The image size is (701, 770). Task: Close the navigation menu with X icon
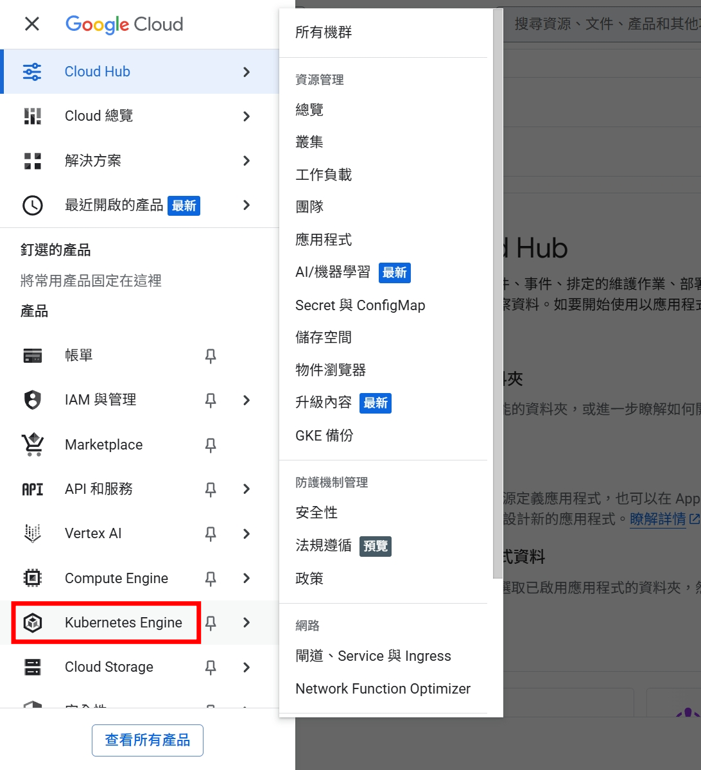point(32,24)
